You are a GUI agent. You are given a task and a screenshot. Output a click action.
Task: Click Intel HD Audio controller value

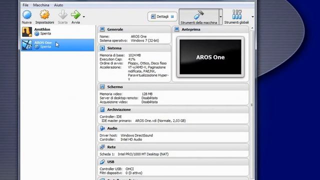(x=131, y=139)
